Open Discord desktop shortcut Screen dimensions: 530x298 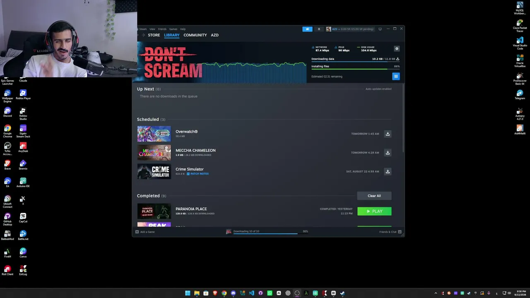7,112
